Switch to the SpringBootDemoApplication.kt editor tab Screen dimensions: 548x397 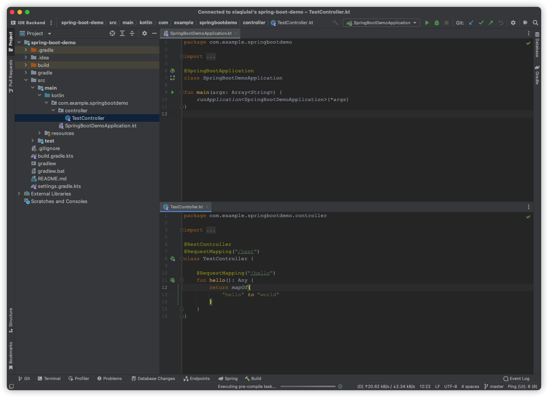click(x=201, y=33)
